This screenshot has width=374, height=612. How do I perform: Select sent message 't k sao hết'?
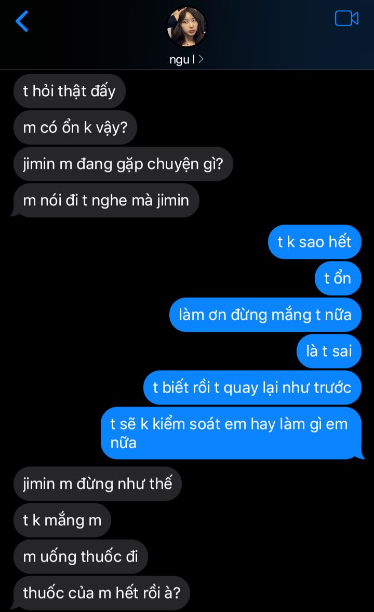(x=314, y=242)
